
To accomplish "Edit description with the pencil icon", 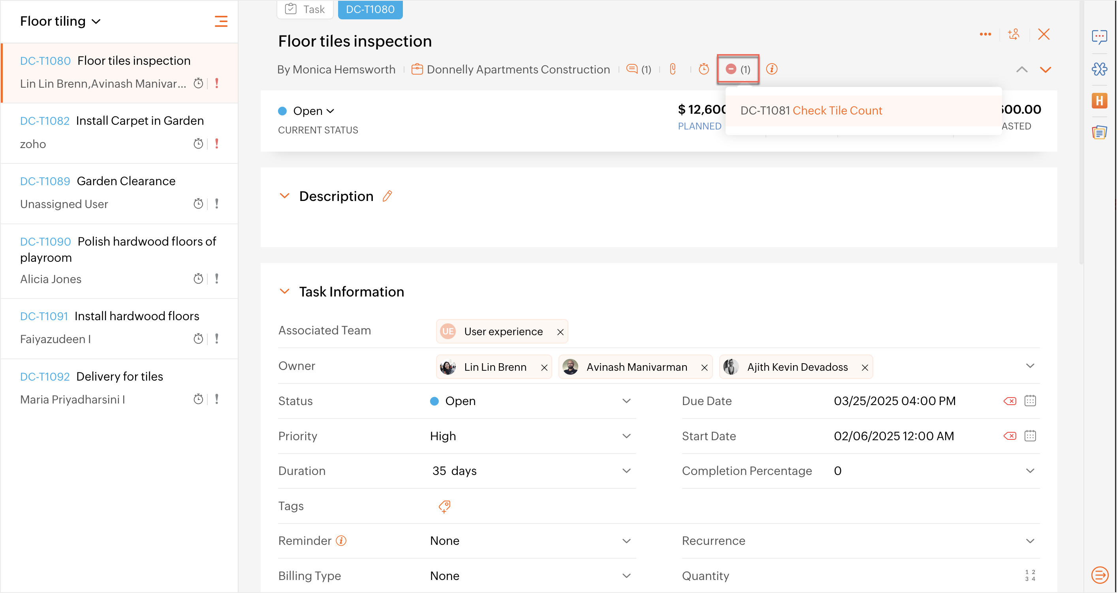I will (x=387, y=196).
